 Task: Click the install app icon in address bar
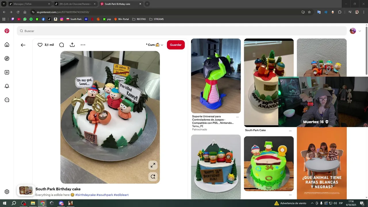click(x=303, y=12)
